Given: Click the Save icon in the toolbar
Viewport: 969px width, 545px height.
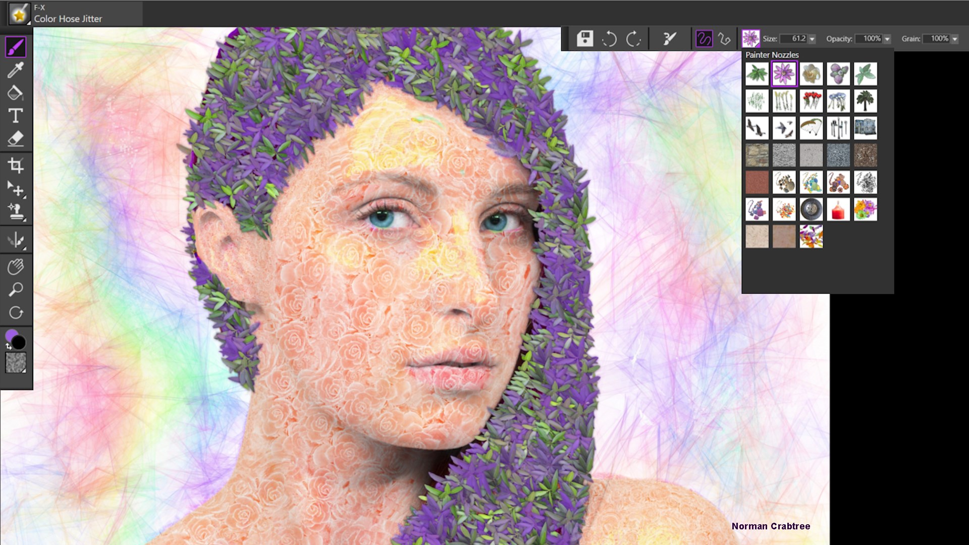Looking at the screenshot, I should tap(585, 38).
